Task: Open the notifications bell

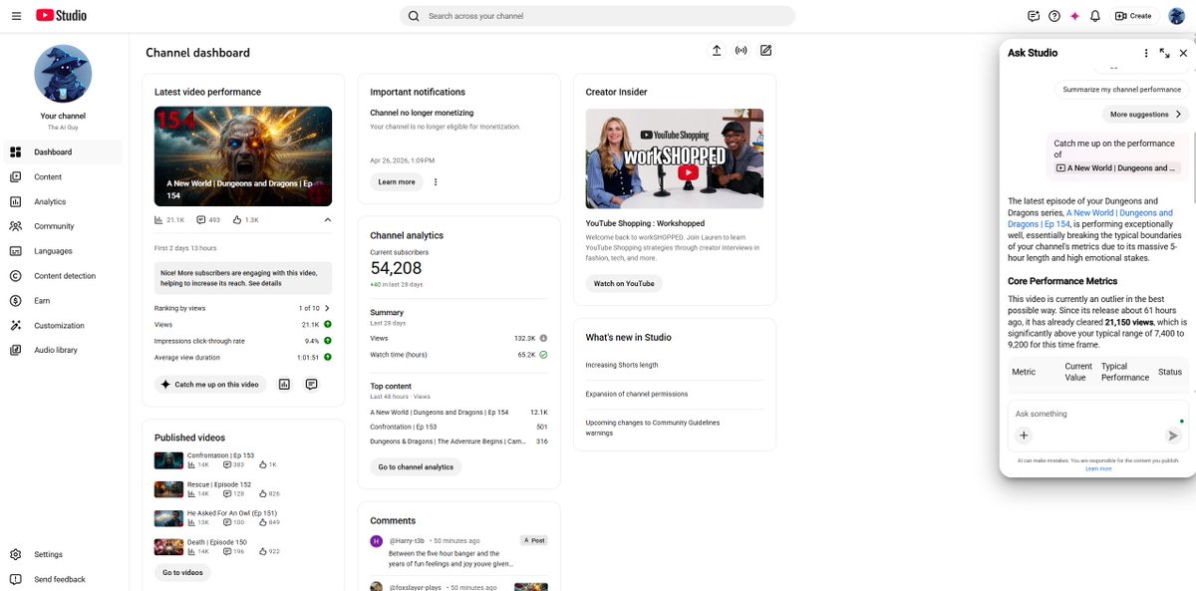Action: click(1095, 16)
